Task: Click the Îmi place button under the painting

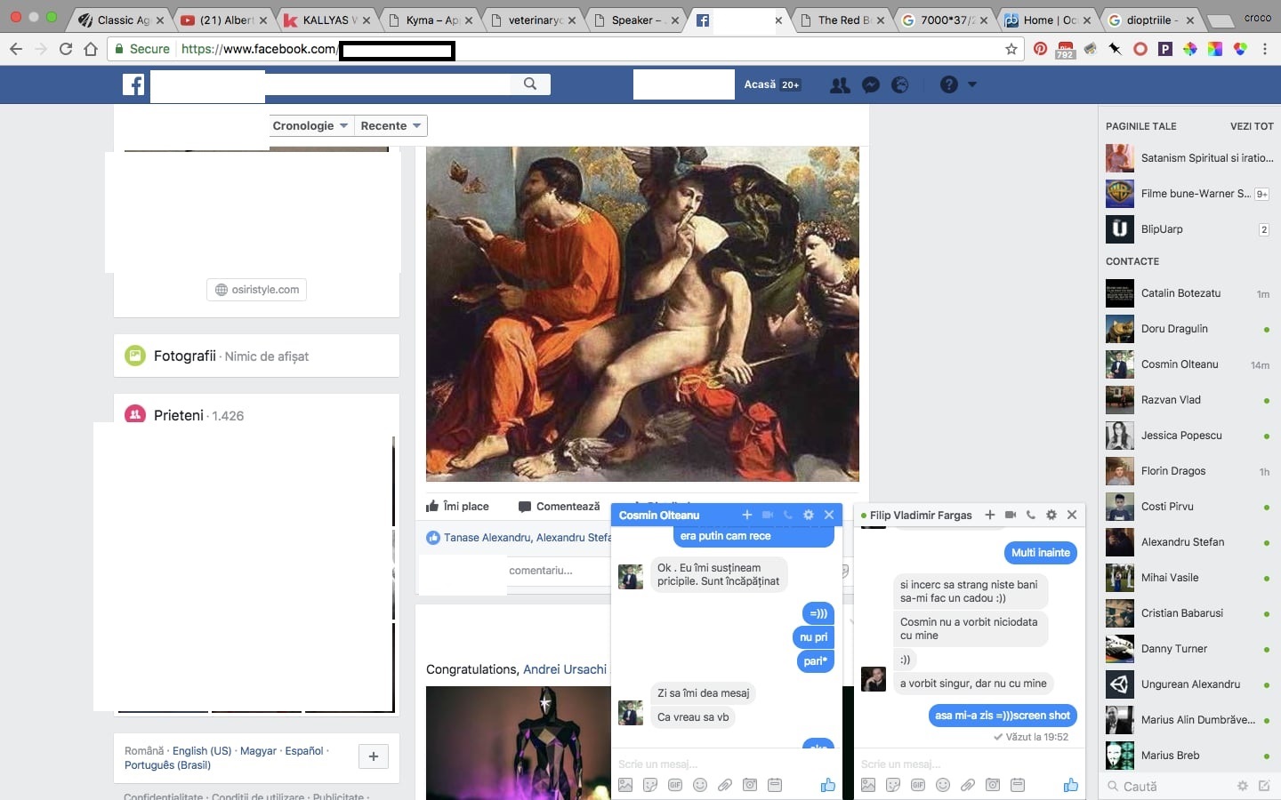Action: [x=458, y=506]
